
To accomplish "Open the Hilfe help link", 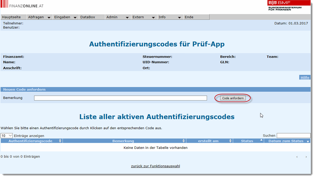I will (305, 77).
